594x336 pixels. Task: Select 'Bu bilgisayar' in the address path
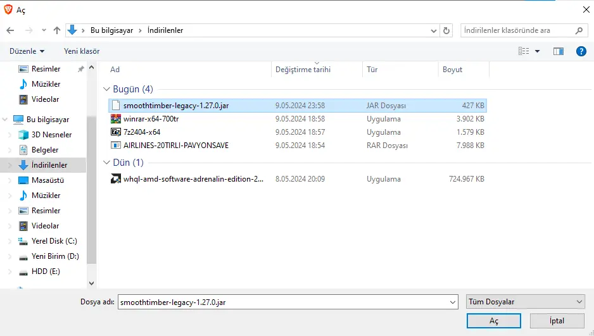click(x=111, y=30)
